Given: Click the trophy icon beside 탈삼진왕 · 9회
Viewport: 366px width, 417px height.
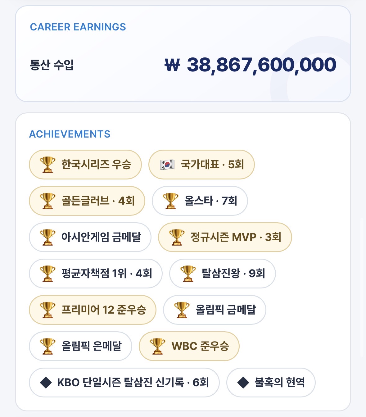Looking at the screenshot, I should coord(188,274).
